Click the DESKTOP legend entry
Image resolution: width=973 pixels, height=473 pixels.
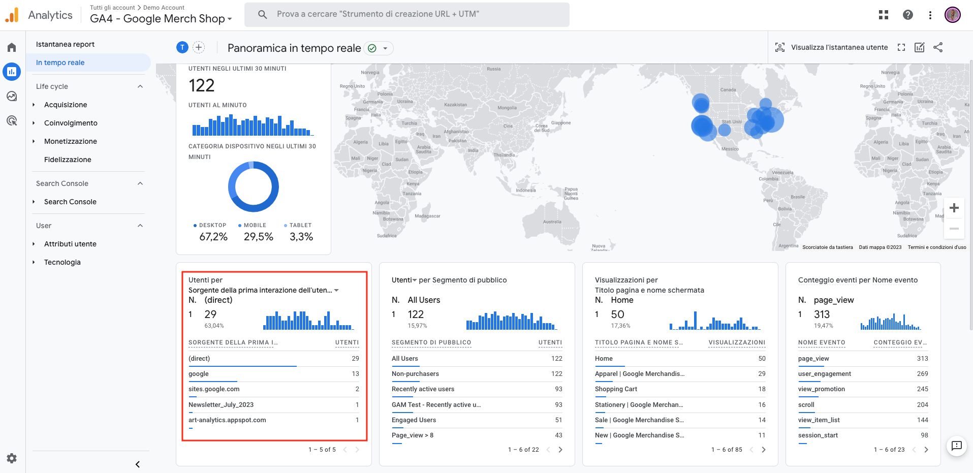[x=210, y=225]
